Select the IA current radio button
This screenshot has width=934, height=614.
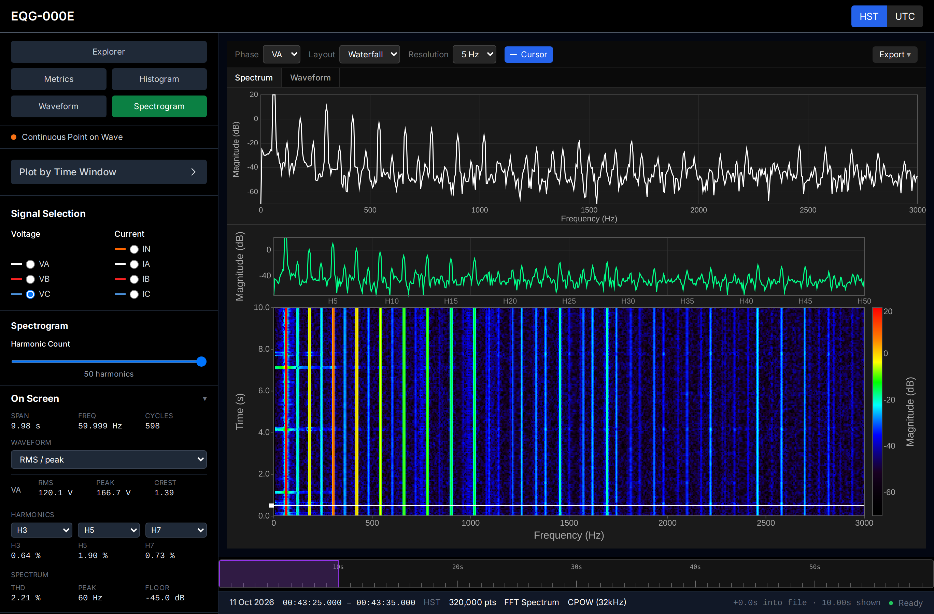(134, 264)
